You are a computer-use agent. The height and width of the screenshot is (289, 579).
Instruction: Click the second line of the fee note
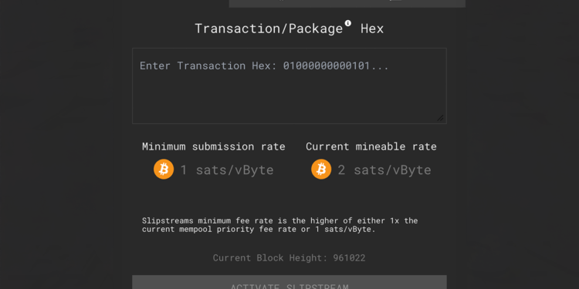(259, 230)
